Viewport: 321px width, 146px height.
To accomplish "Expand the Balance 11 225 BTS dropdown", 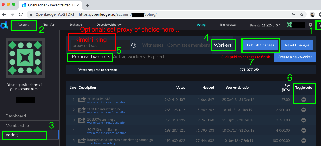I will [265, 25].
